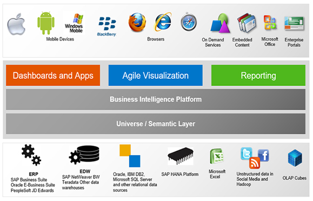Click the green Reporting block

pyautogui.click(x=258, y=76)
